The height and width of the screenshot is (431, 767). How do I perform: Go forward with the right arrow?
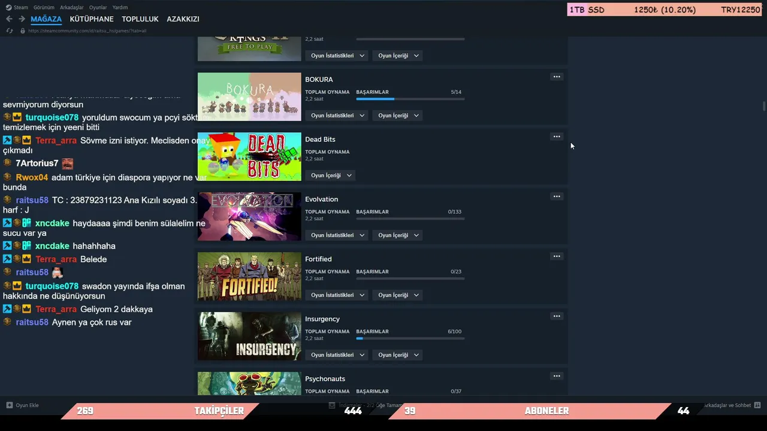point(22,19)
